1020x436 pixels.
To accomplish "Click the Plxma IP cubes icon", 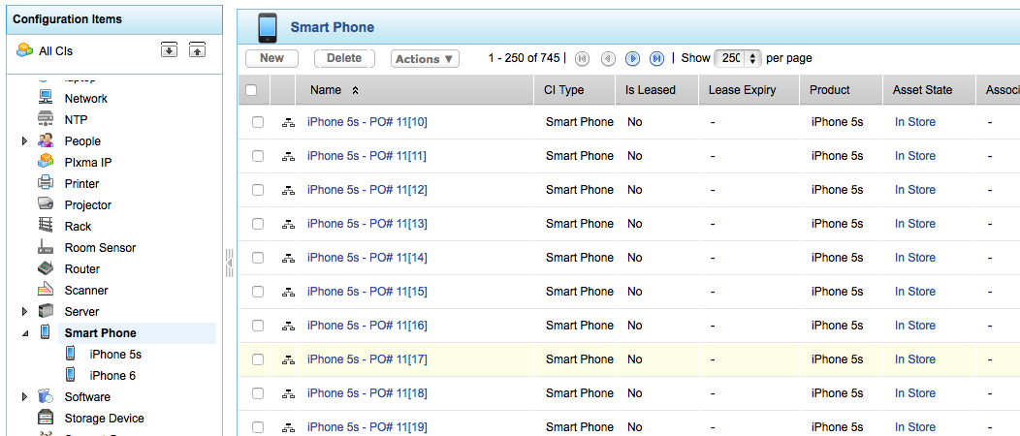I will pos(45,162).
